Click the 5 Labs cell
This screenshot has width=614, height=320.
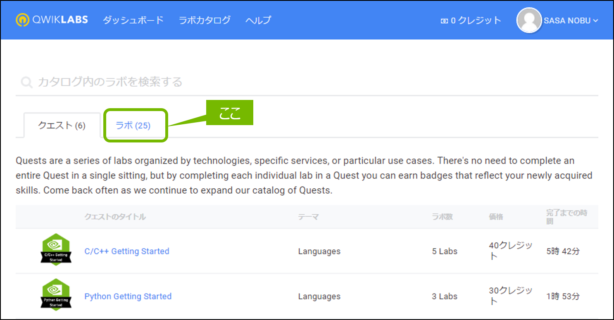coord(445,251)
